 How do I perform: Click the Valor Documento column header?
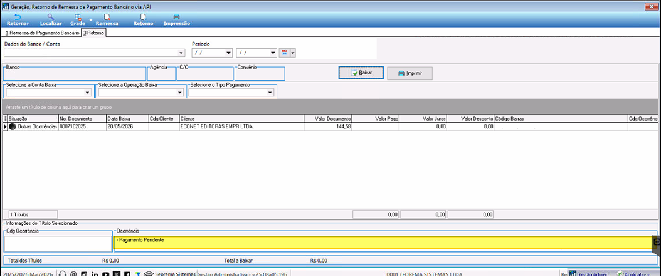click(328, 119)
